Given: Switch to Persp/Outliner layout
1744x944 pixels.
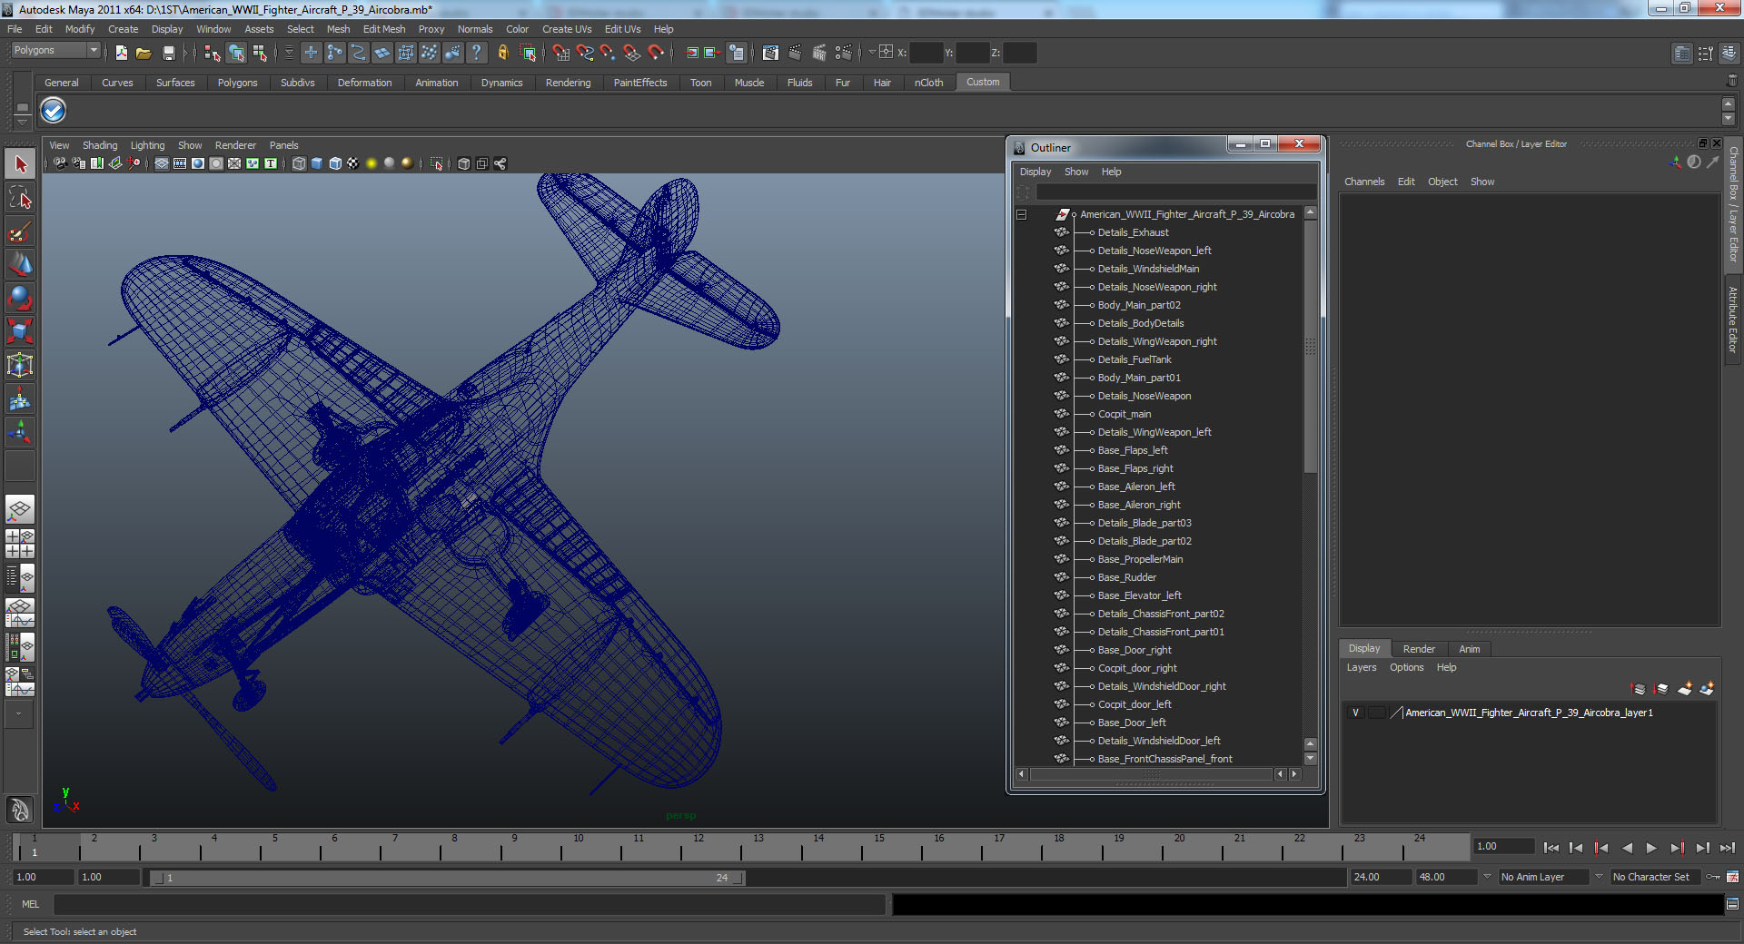Looking at the screenshot, I should tap(20, 577).
